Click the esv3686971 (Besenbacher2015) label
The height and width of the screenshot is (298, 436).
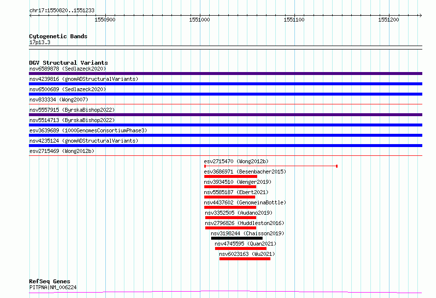(245, 172)
